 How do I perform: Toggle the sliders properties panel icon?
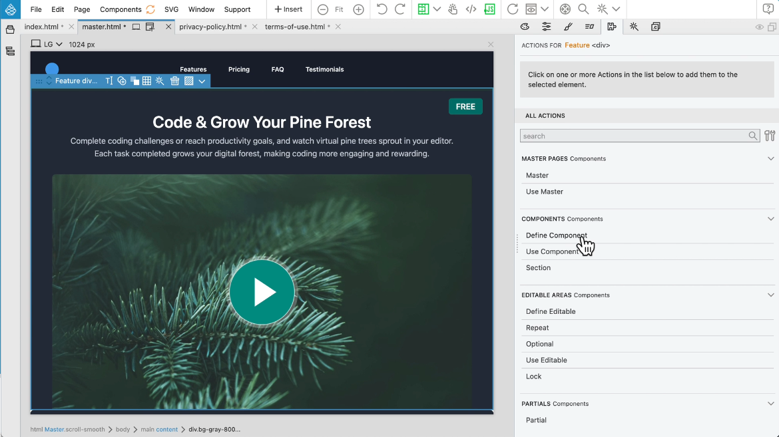click(546, 27)
